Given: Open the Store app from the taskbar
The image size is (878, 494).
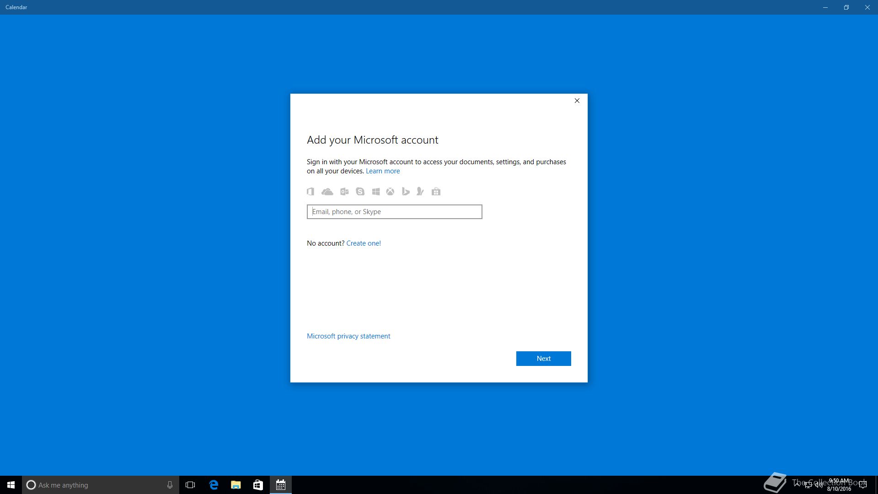Looking at the screenshot, I should tap(258, 485).
